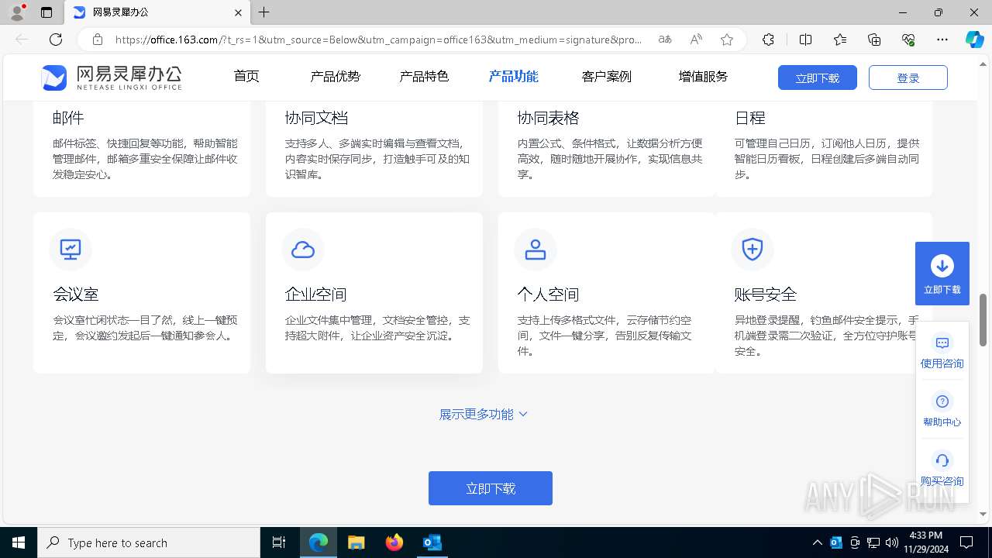Screen dimensions: 992x558
Task: Select the 协同文档 feature card title
Action: tap(316, 118)
